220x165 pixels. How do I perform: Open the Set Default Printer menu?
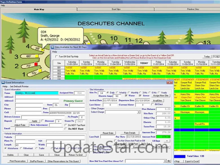19,86
